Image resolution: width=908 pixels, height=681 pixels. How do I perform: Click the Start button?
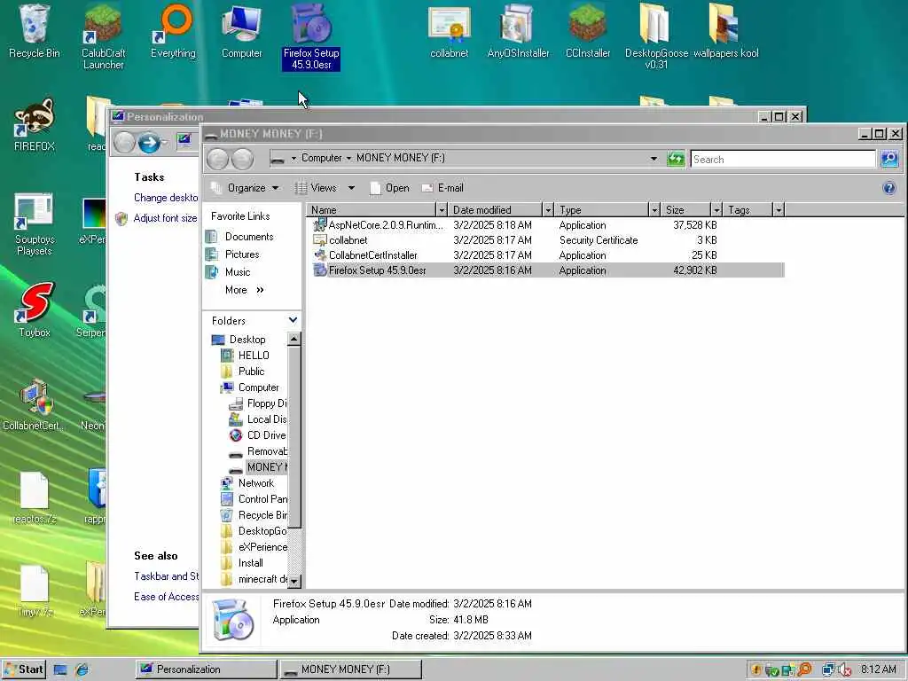click(23, 669)
